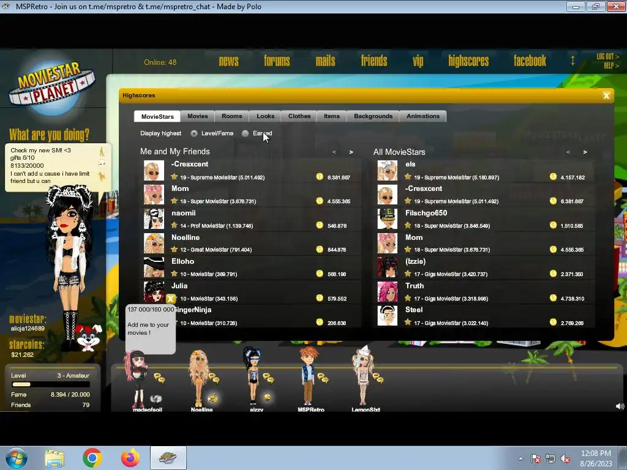627x470 pixels.
Task: Open the friends menu
Action: coord(374,61)
